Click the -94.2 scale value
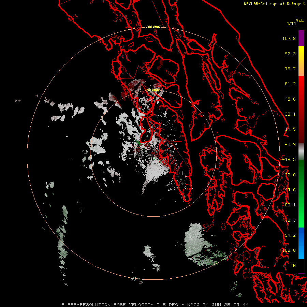This screenshot has height=307, width=307. pyautogui.click(x=289, y=235)
